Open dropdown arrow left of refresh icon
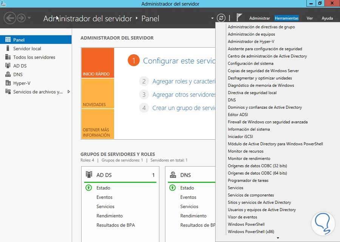 point(212,18)
